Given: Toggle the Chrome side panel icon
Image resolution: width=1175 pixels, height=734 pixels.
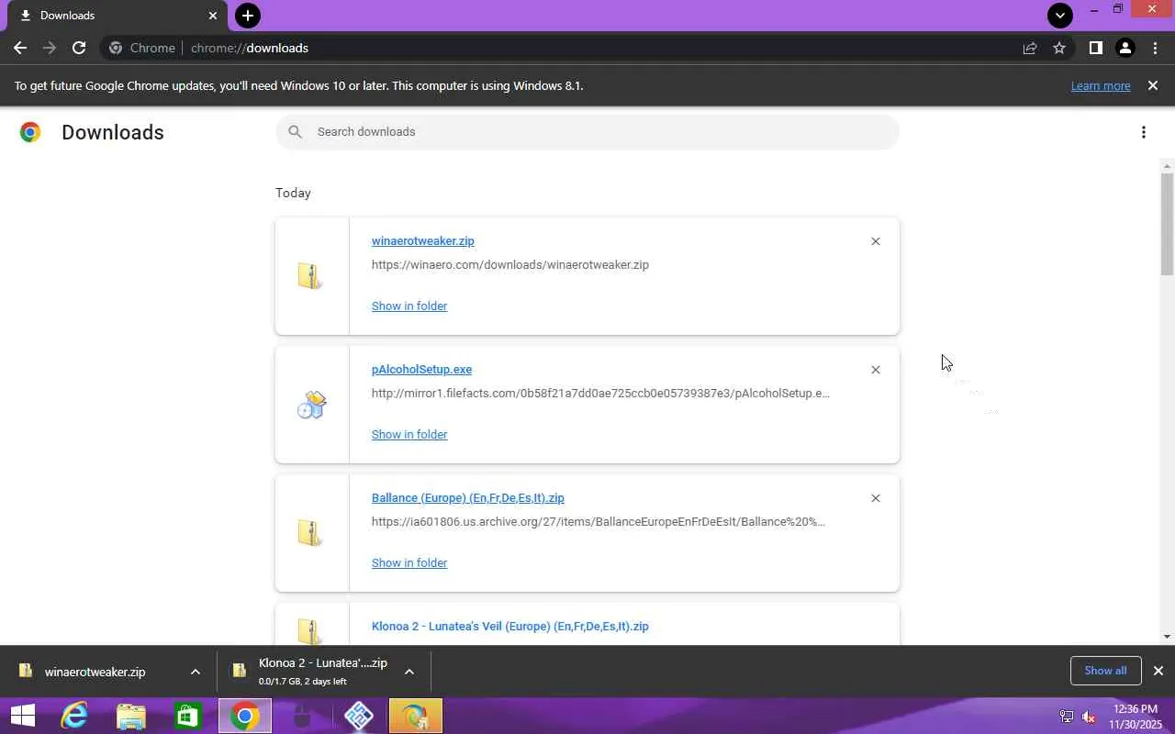Looking at the screenshot, I should click(1095, 48).
